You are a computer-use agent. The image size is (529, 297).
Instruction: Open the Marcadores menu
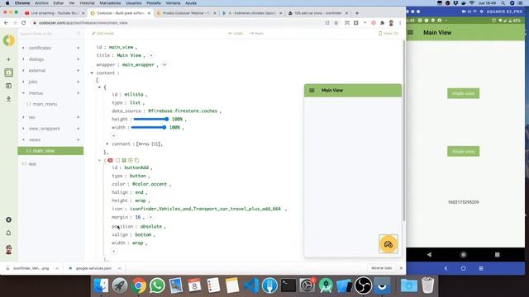[110, 3]
